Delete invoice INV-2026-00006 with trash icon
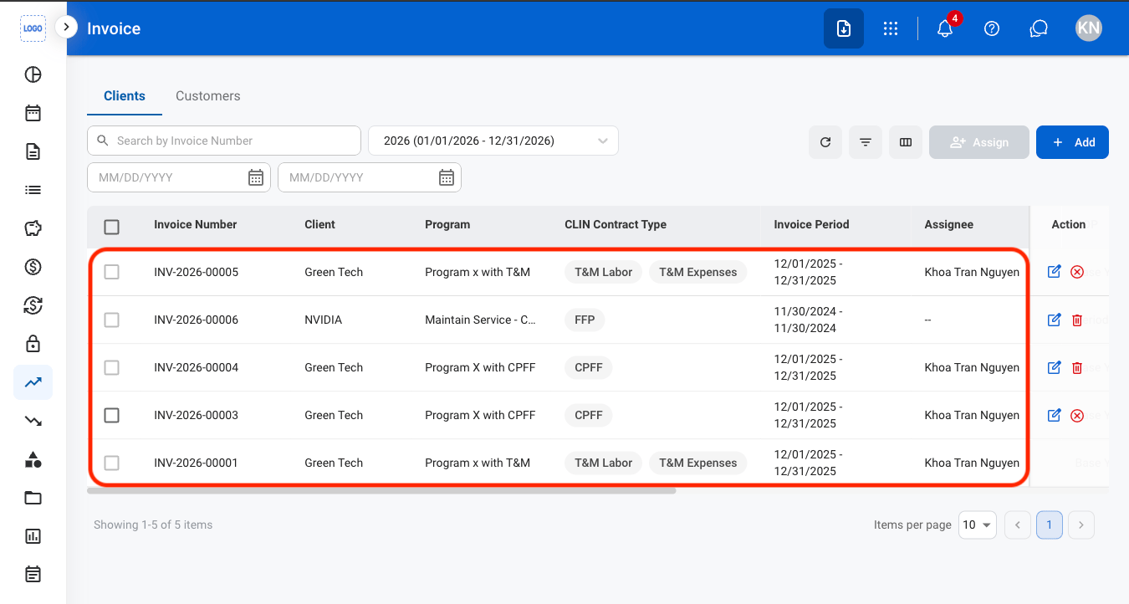Viewport: 1129px width, 604px height. click(x=1077, y=320)
